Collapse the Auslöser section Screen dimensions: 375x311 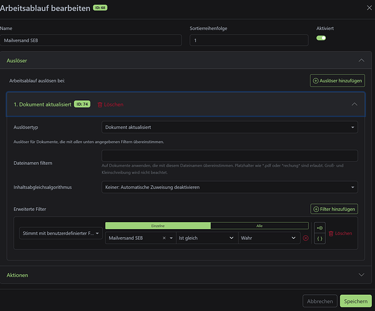[x=361, y=61]
